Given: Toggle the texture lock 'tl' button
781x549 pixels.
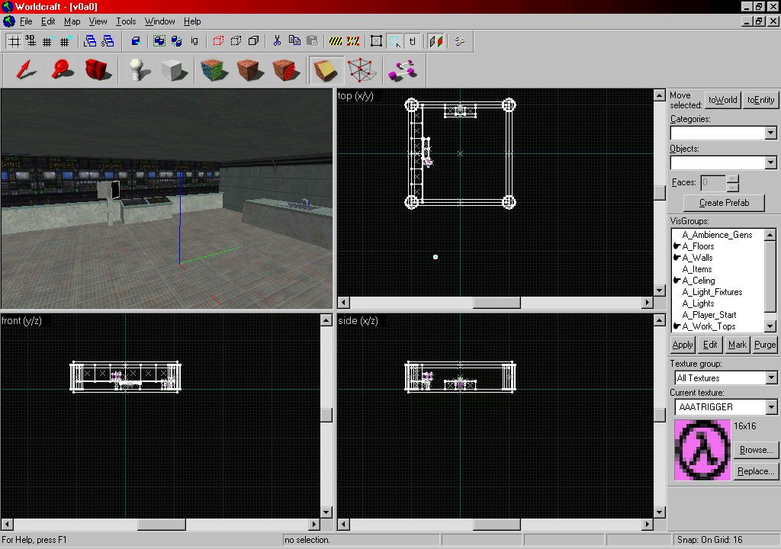Looking at the screenshot, I should 413,41.
